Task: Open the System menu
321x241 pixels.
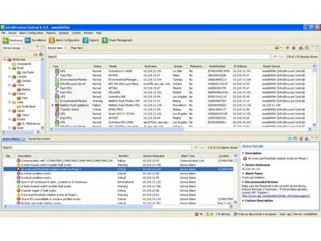Action: [x=76, y=33]
